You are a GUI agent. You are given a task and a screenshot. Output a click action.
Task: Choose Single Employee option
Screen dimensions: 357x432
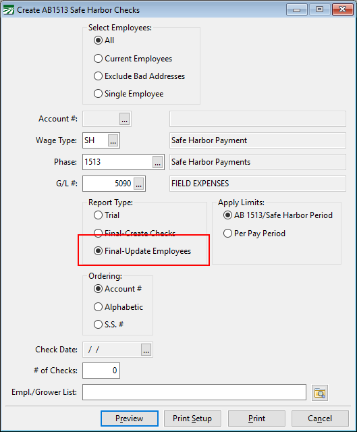click(128, 94)
